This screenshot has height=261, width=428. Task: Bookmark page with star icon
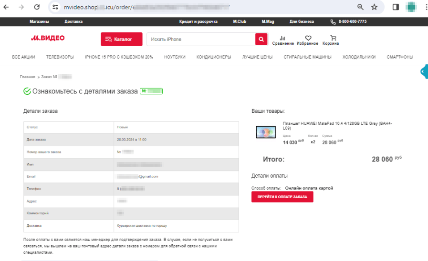pos(374,7)
